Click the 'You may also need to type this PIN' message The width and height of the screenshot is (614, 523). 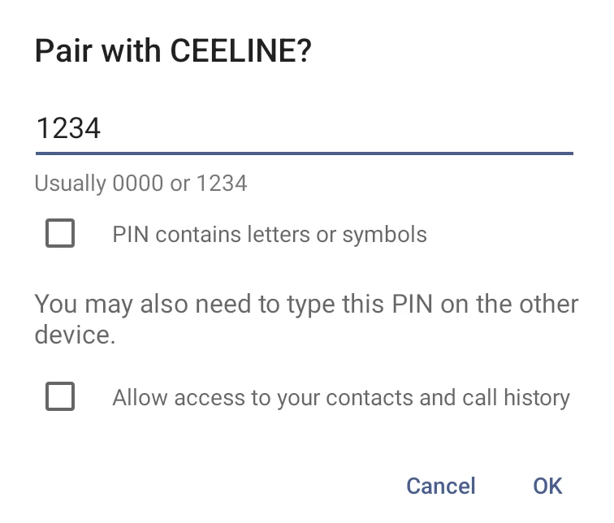tap(307, 319)
